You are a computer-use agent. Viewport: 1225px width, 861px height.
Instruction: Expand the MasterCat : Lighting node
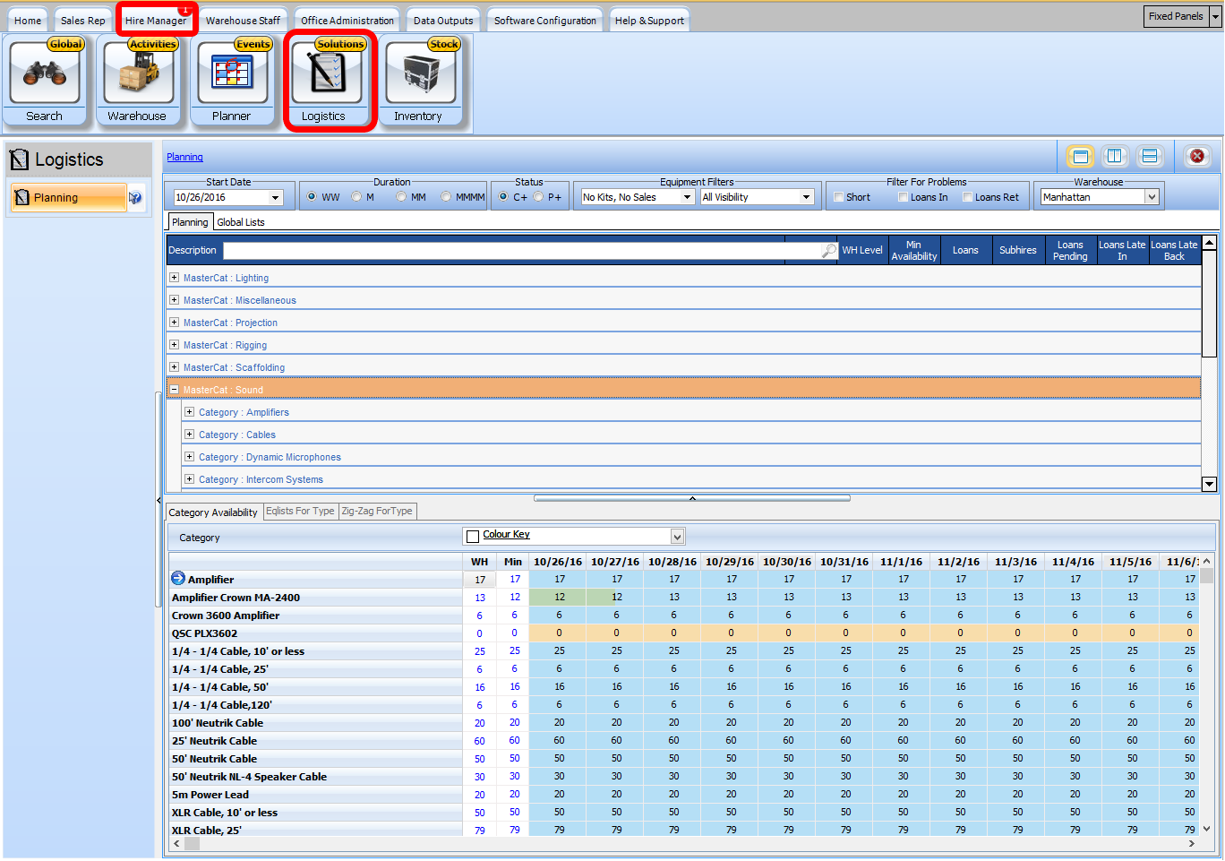coord(175,278)
